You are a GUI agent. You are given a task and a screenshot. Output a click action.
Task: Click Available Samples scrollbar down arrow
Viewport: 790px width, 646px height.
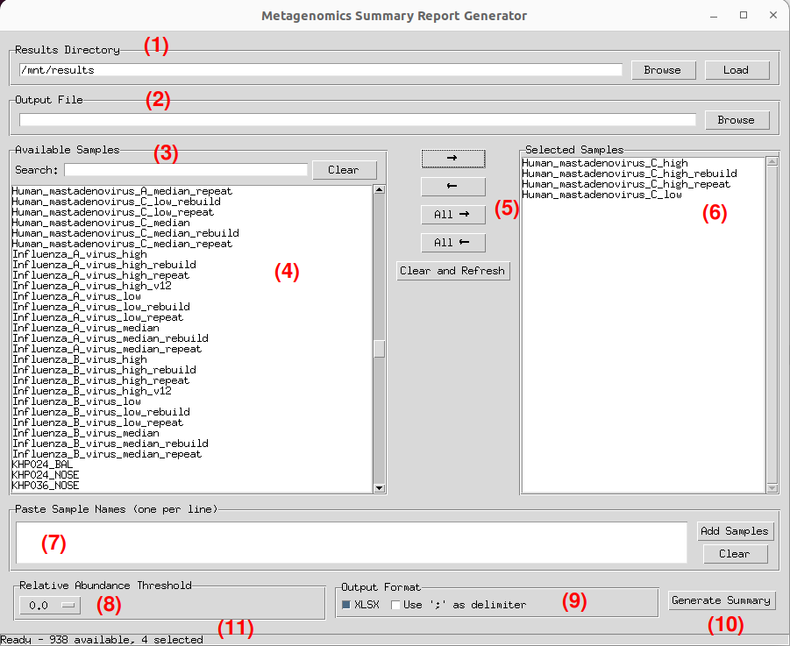tap(380, 488)
